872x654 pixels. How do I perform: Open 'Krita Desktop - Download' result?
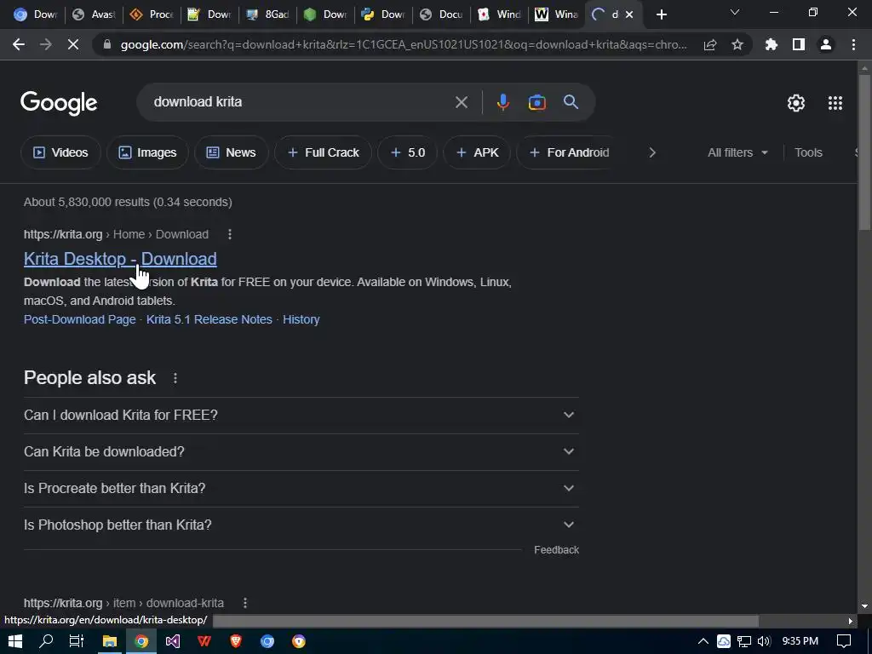[x=120, y=259]
